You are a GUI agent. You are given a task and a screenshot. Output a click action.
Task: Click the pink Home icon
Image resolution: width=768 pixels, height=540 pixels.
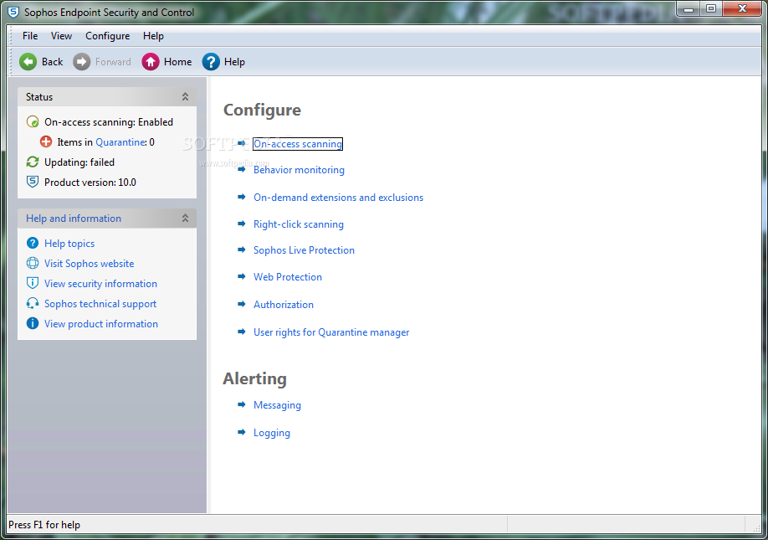151,62
